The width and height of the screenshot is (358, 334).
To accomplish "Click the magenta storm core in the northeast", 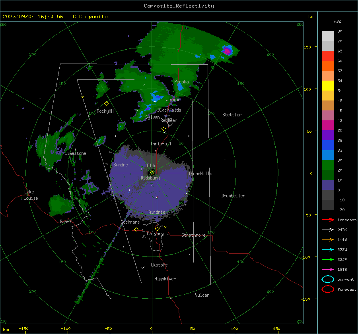I will coord(228,50).
